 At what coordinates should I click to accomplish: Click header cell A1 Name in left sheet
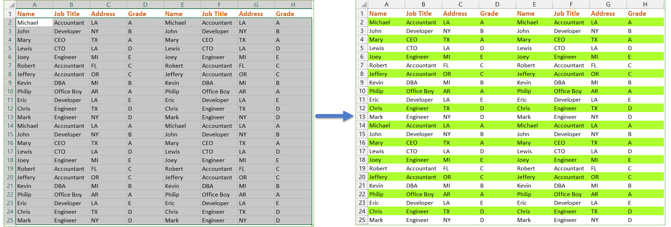click(34, 14)
